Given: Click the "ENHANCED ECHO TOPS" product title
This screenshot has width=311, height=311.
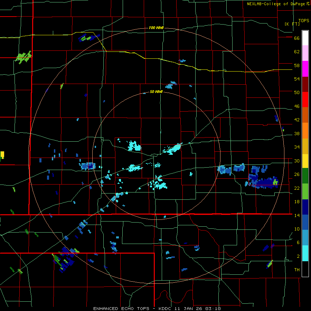Looking at the screenshot, I should tap(123, 309).
